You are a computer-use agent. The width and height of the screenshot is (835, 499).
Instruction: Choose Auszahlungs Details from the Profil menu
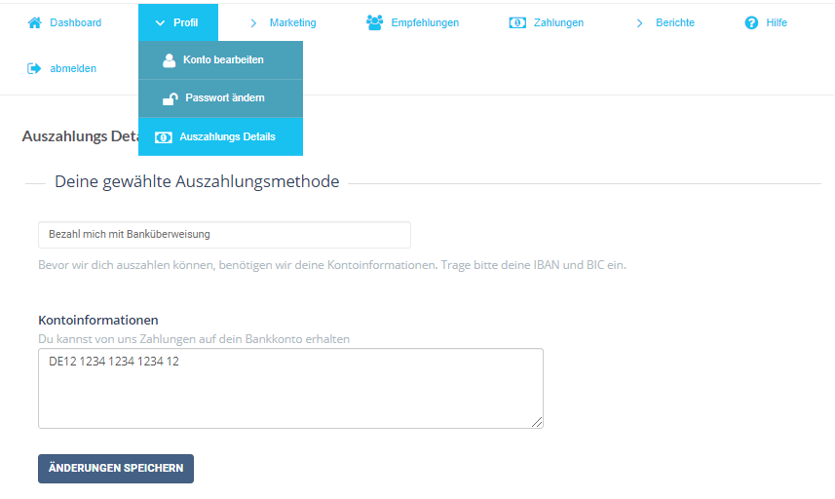[220, 136]
